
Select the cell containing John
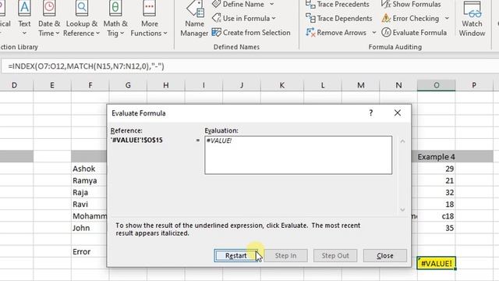pos(90,228)
